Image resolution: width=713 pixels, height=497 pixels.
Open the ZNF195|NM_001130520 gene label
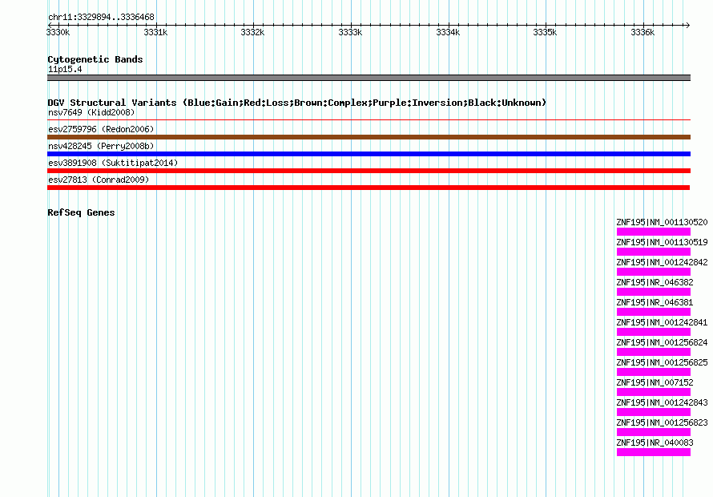click(x=662, y=222)
